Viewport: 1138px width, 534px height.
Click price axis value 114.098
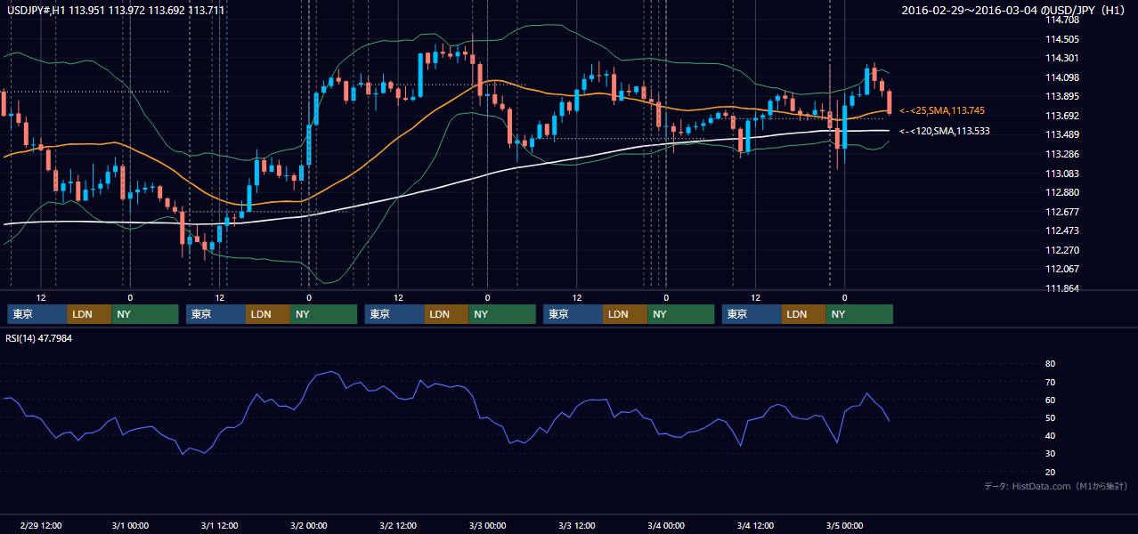1062,77
